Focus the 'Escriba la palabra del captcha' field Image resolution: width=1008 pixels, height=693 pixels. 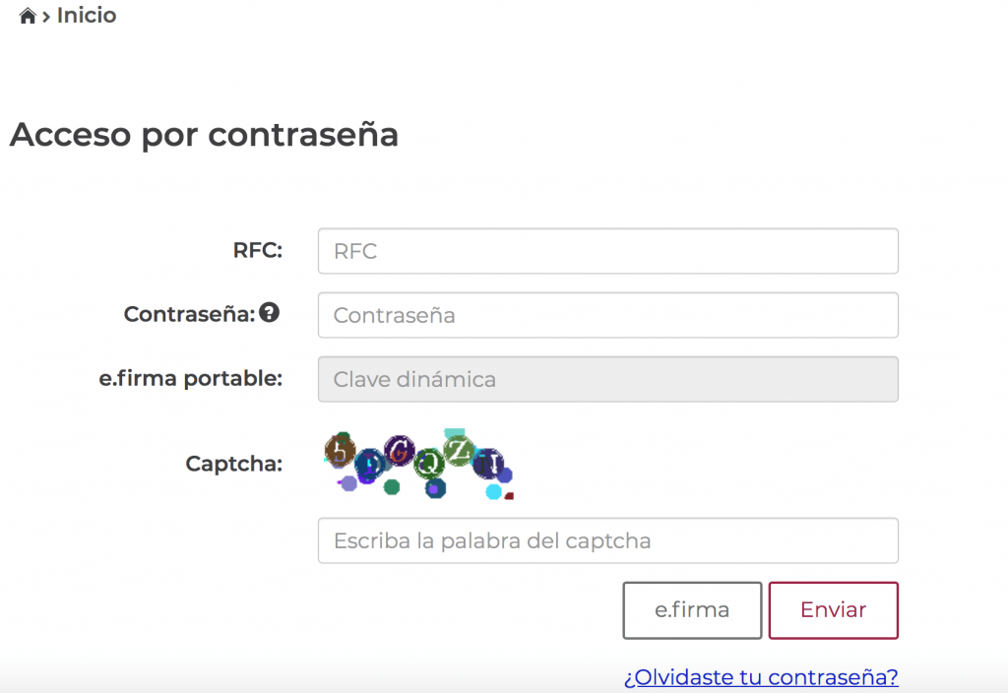click(x=608, y=540)
